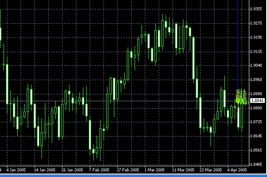Click the 1.8960 price axis label
The width and height of the screenshot is (267, 177).
coord(256,80)
